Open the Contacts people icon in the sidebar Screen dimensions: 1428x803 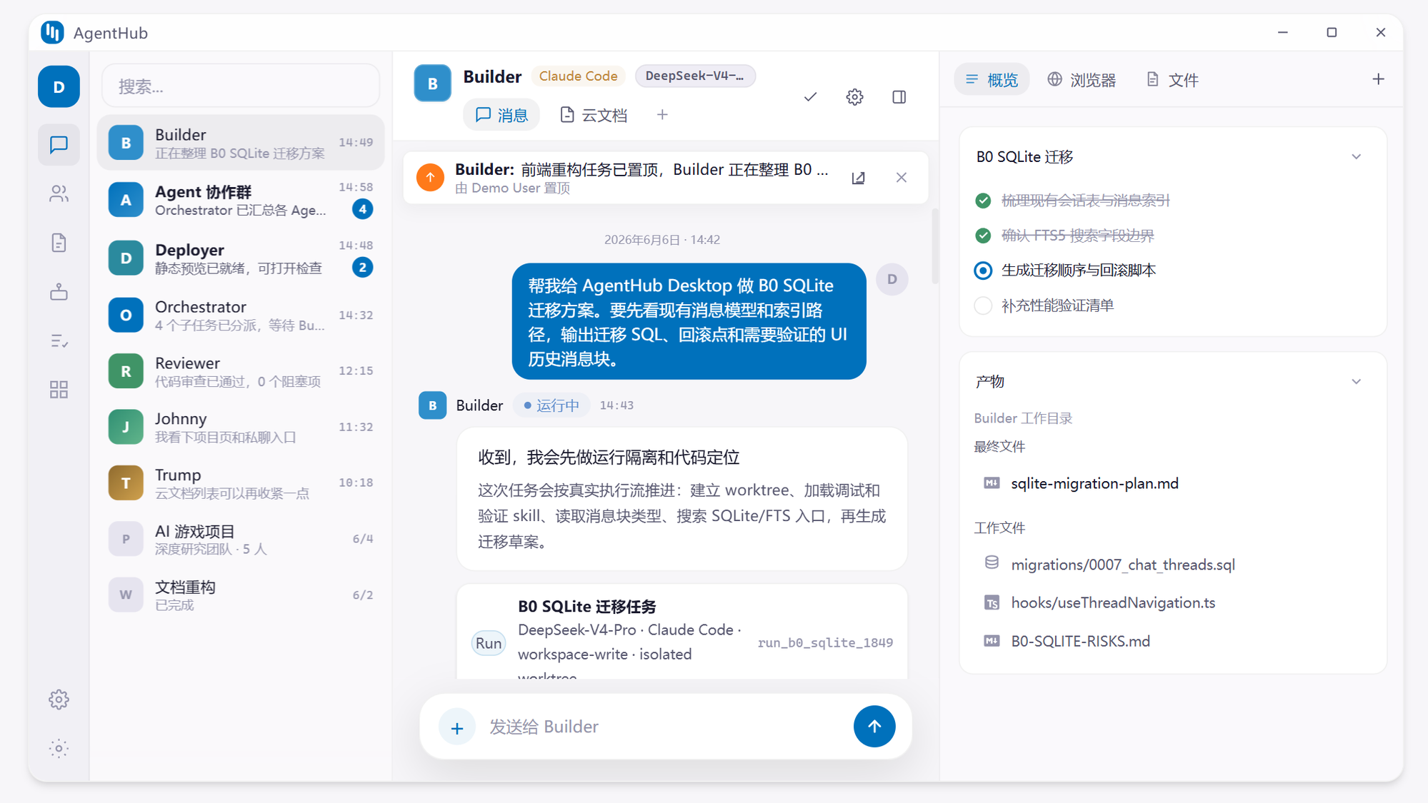(59, 193)
